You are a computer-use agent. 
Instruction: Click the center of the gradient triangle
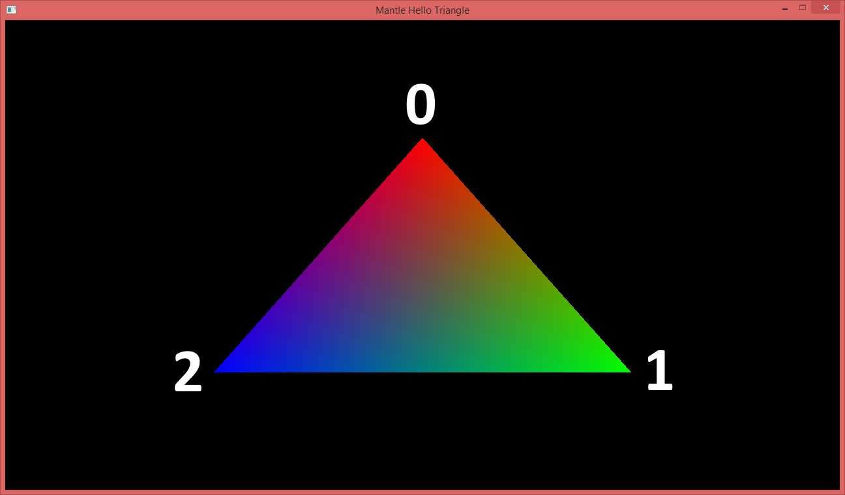(x=422, y=293)
